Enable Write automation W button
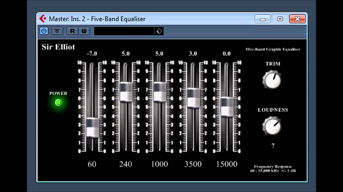The width and height of the screenshot is (343, 192). pos(84,31)
